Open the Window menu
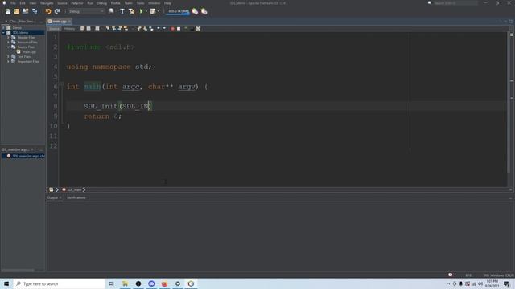This screenshot has width=515, height=289. coord(154,3)
